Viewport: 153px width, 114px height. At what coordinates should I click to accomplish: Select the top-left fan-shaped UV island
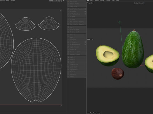pyautogui.click(x=25, y=24)
